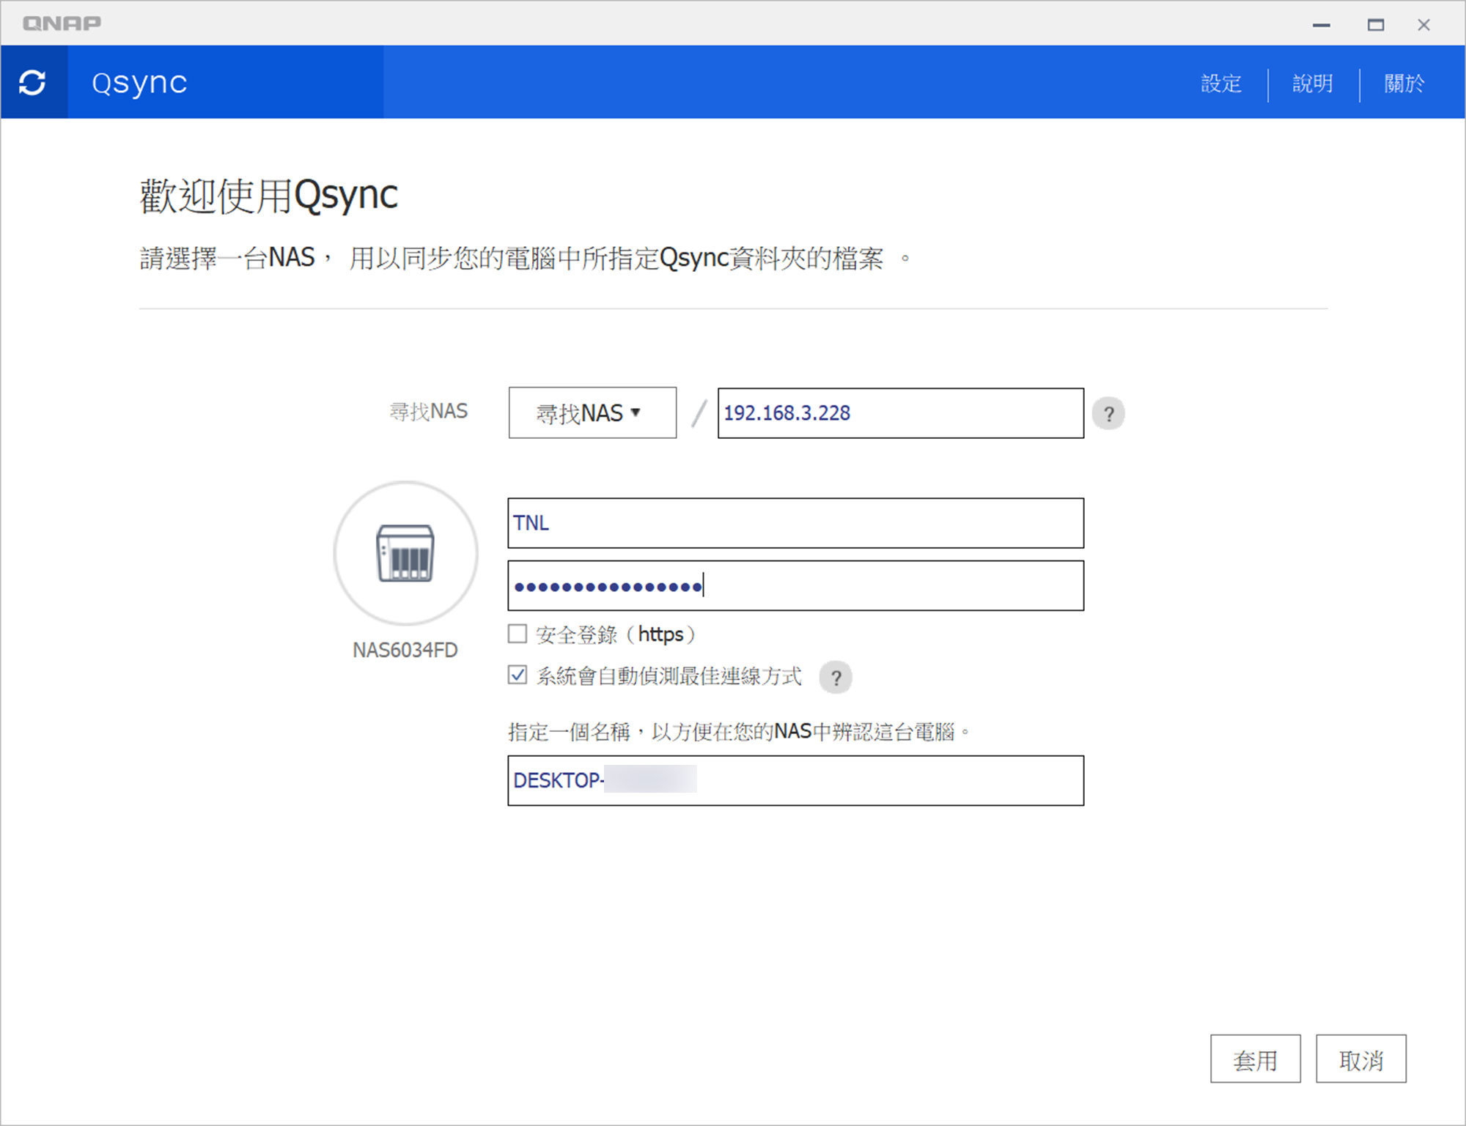Click the 指定一個名稱 instruction text
The image size is (1466, 1126).
[740, 731]
